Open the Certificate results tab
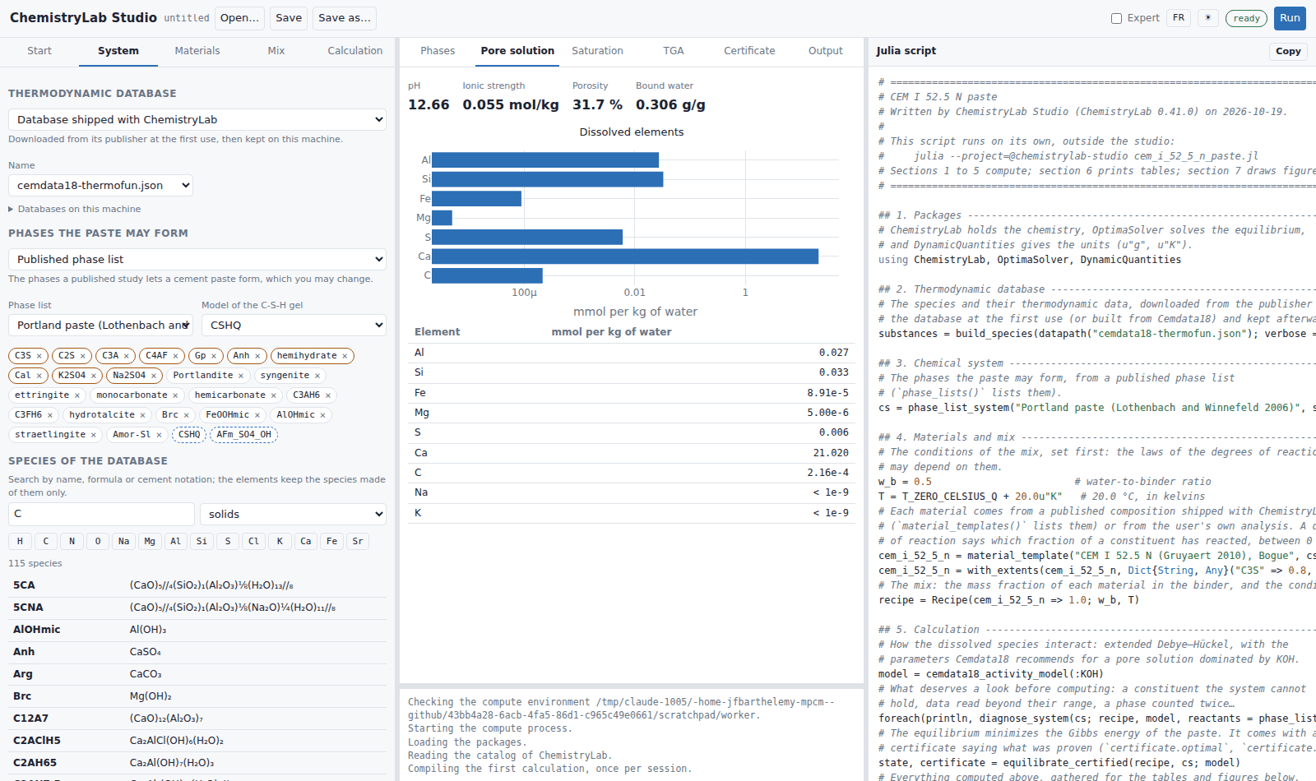This screenshot has height=781, width=1316. pyautogui.click(x=749, y=51)
